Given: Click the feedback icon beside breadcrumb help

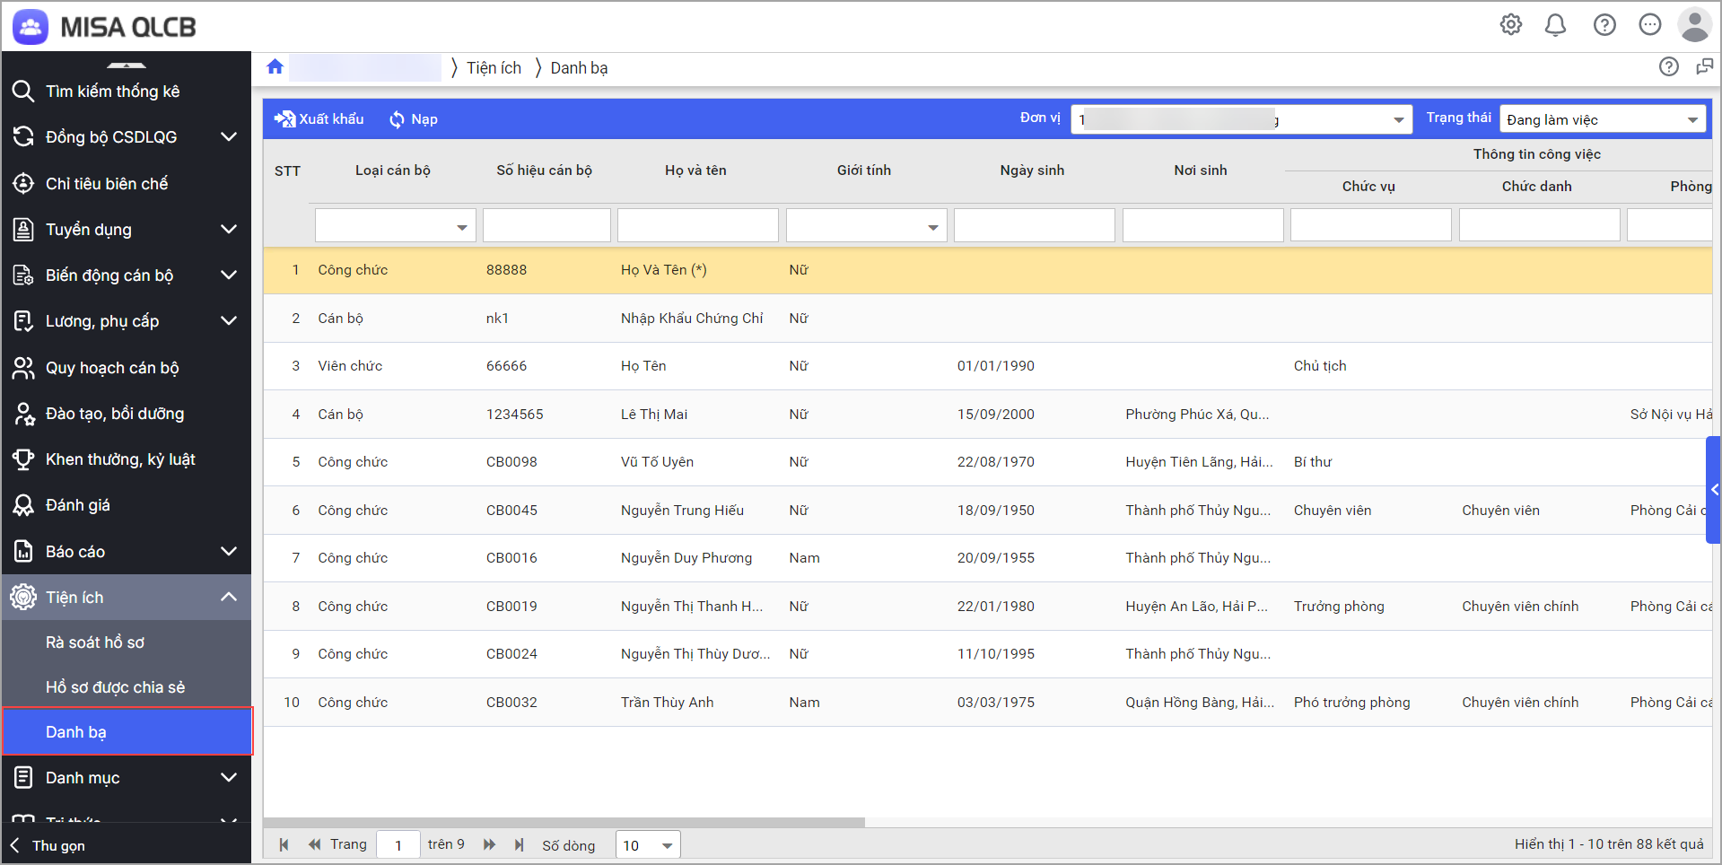Looking at the screenshot, I should click(1704, 67).
